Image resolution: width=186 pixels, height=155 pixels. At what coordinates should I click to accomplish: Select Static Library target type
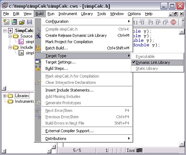click(157, 68)
